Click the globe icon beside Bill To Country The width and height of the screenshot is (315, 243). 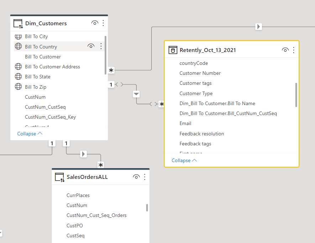18,46
